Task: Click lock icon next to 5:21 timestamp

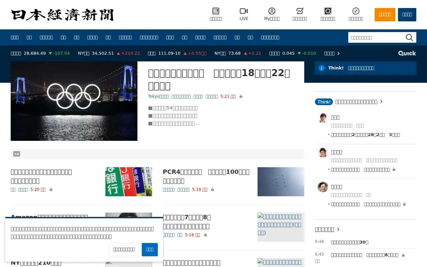Action: pos(241,96)
